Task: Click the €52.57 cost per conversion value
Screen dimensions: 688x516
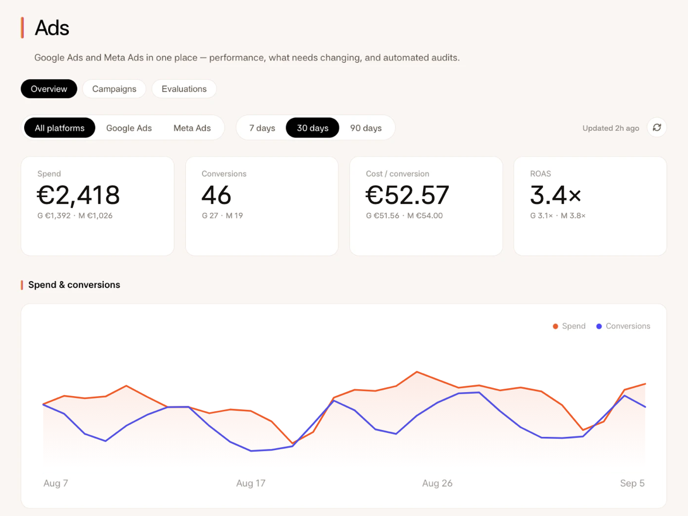Action: (x=408, y=195)
